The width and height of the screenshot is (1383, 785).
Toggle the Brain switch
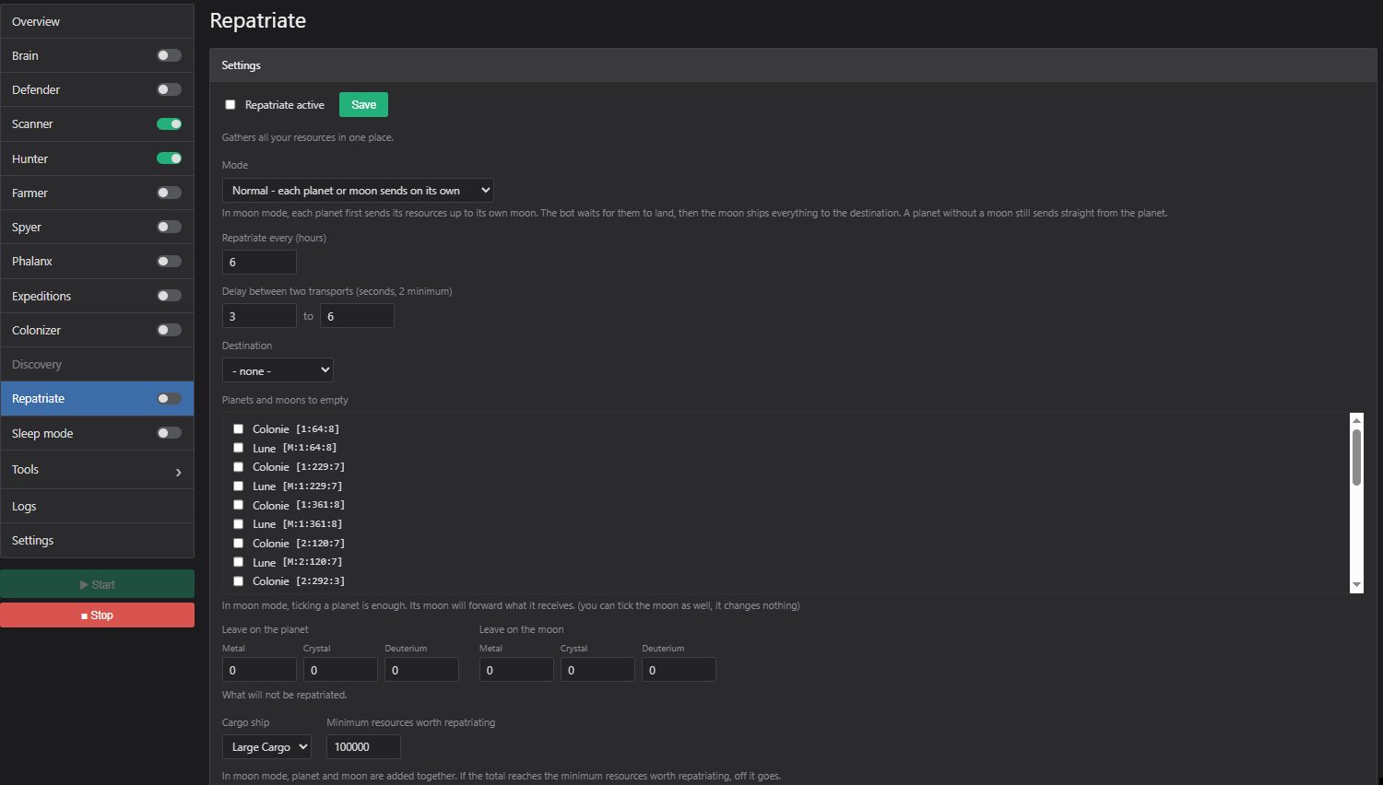click(169, 55)
